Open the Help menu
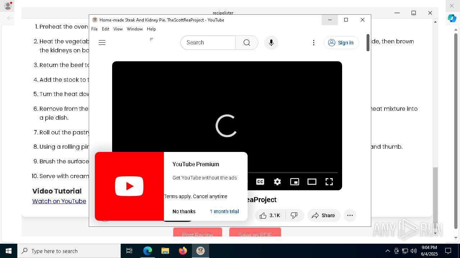 pos(151,29)
